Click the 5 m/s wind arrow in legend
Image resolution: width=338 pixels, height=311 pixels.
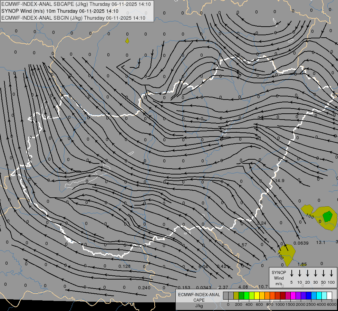[x=292, y=273]
